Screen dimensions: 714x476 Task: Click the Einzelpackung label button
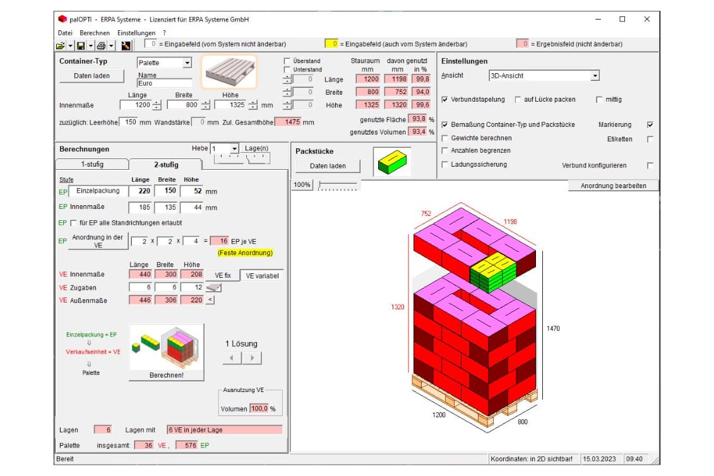tap(98, 191)
